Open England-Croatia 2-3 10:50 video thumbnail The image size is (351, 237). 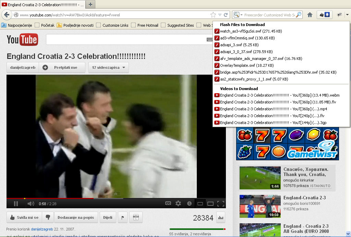[x=260, y=206]
